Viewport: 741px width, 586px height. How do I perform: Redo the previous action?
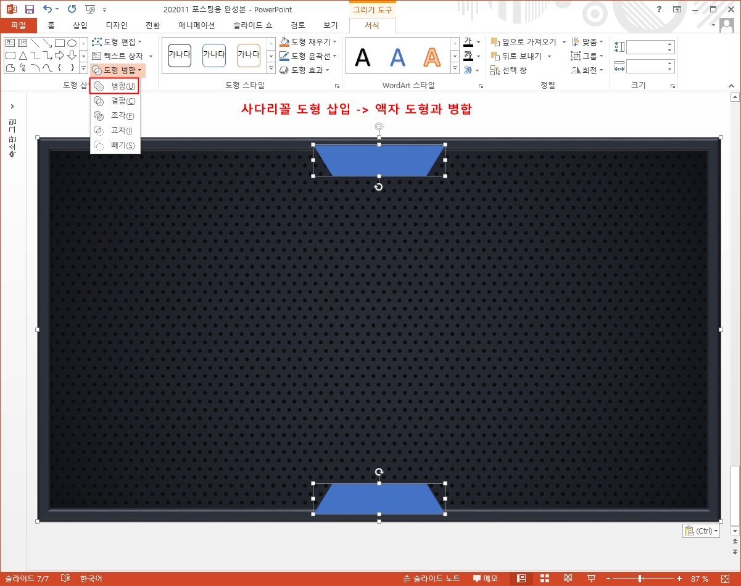click(x=72, y=9)
